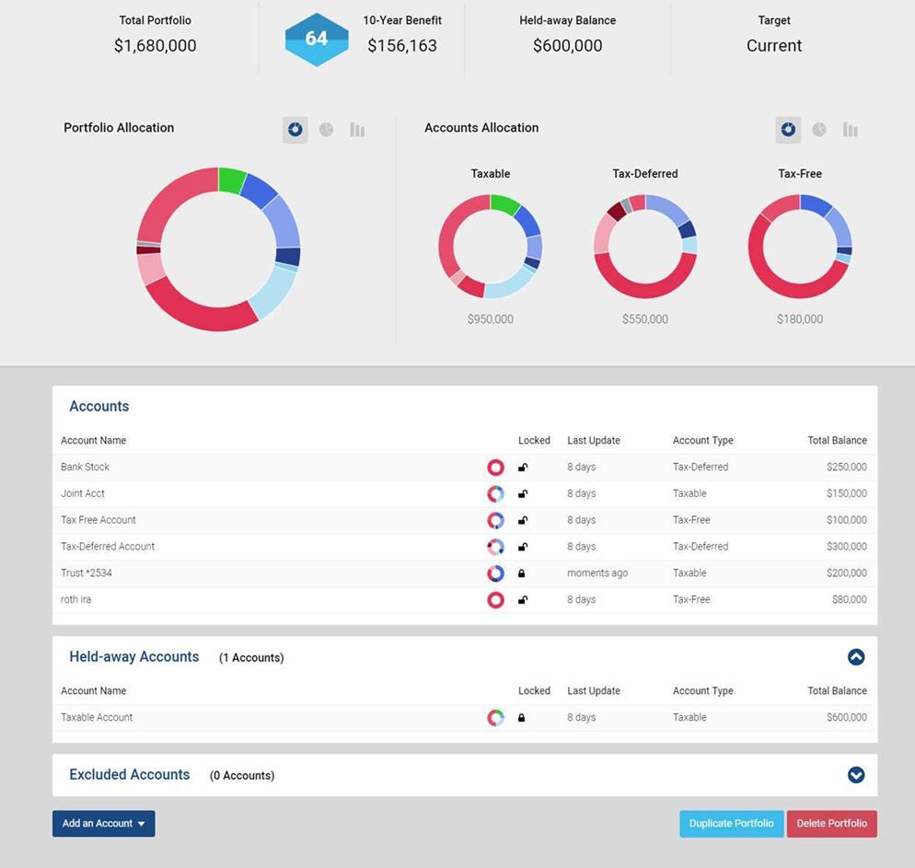
Task: Lock the Tax-Deferred Account
Action: 523,547
